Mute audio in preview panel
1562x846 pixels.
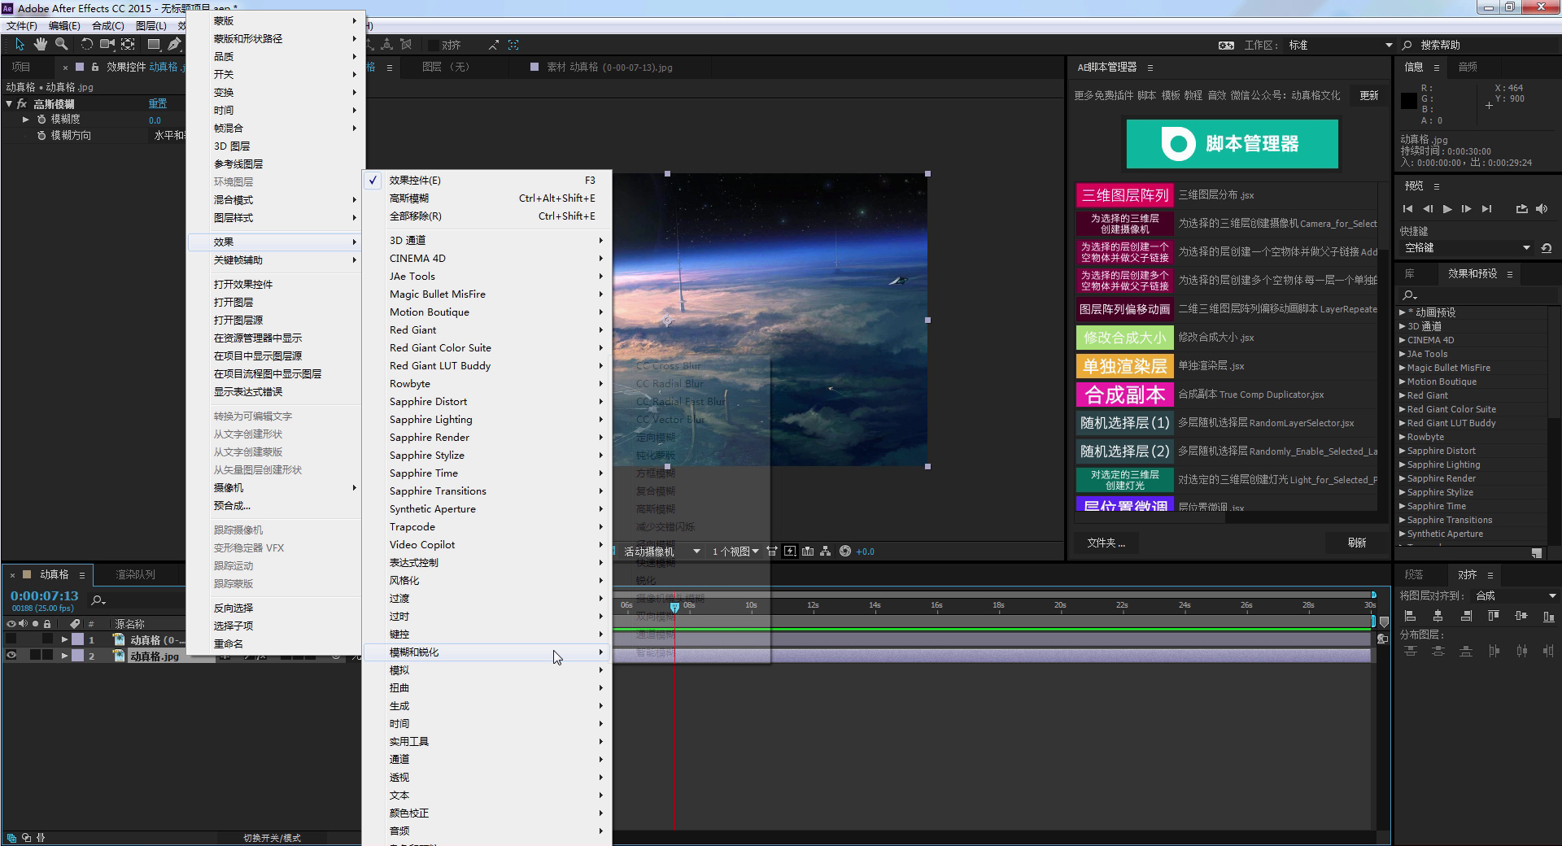(1542, 209)
